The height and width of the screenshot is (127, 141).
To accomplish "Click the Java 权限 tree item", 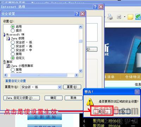I will tap(18, 38).
